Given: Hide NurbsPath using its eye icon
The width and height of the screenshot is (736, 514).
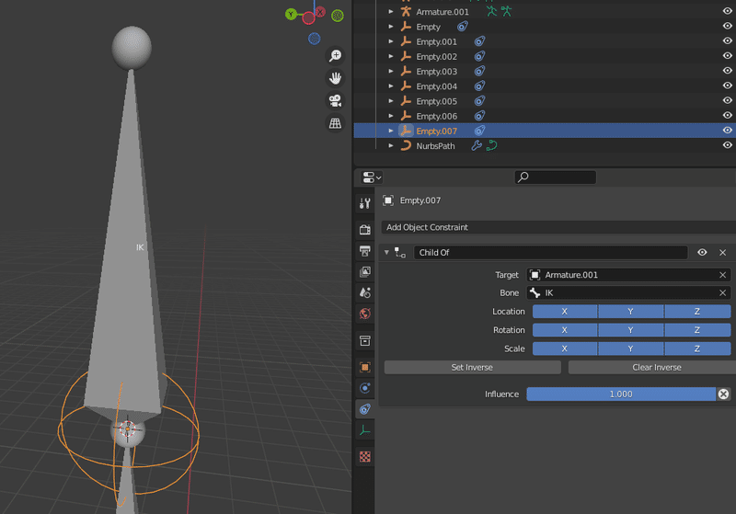Looking at the screenshot, I should pos(727,145).
